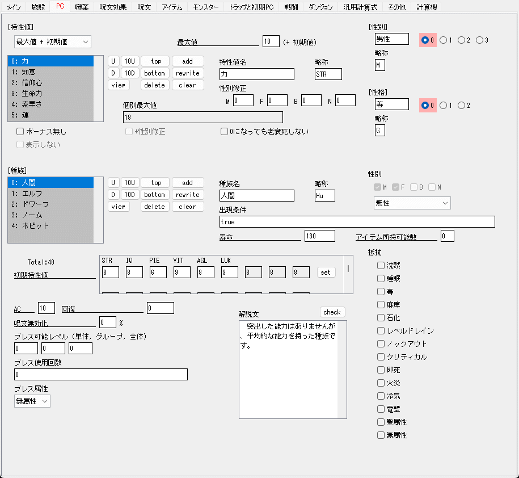Click the 寿命 value field
This screenshot has height=478, width=519.
click(320, 236)
